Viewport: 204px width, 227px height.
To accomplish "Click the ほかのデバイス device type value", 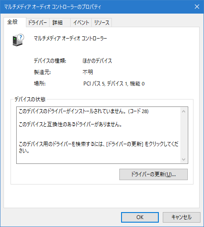I will 97,61.
